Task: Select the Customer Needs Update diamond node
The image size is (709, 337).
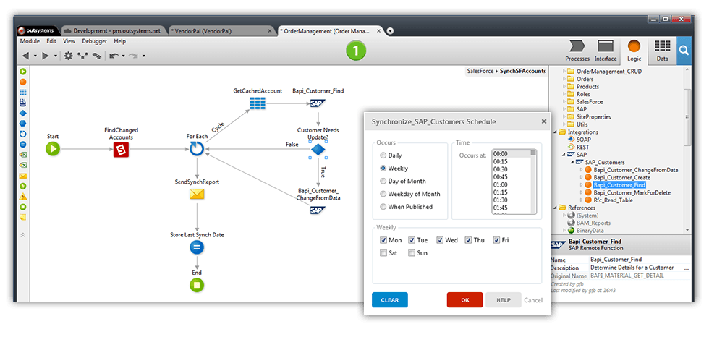Action: pos(318,150)
